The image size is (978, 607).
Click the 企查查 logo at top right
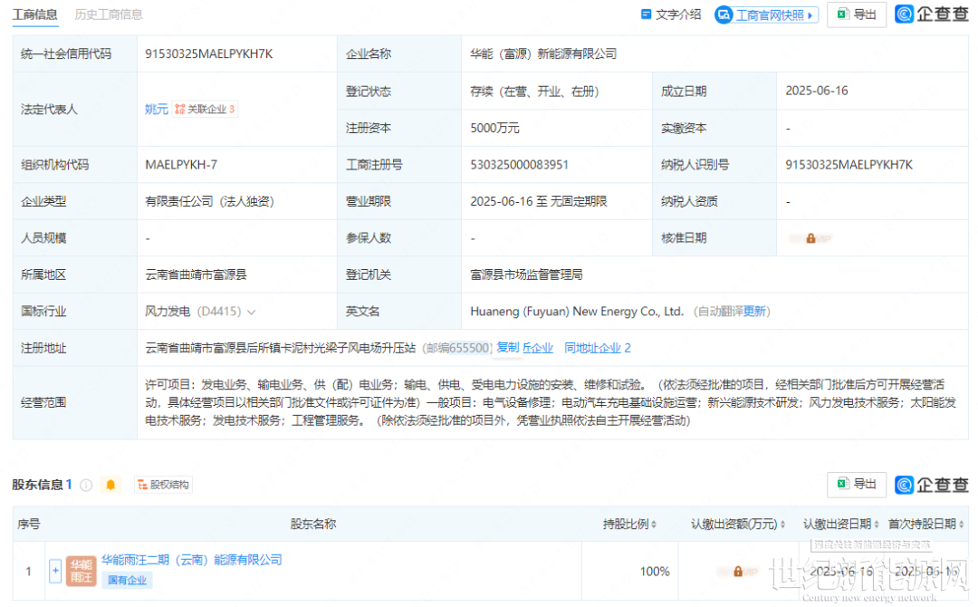point(932,14)
